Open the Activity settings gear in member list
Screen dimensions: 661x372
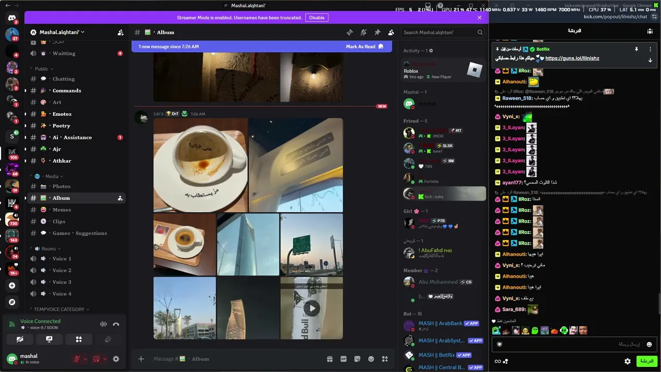[431, 51]
